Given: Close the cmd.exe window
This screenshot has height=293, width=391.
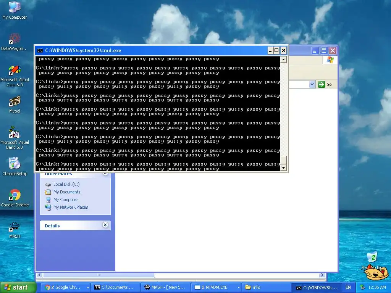Looking at the screenshot, I should (x=284, y=51).
